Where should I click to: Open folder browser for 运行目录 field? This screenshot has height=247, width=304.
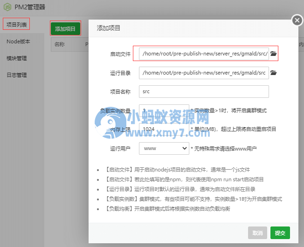(x=273, y=73)
